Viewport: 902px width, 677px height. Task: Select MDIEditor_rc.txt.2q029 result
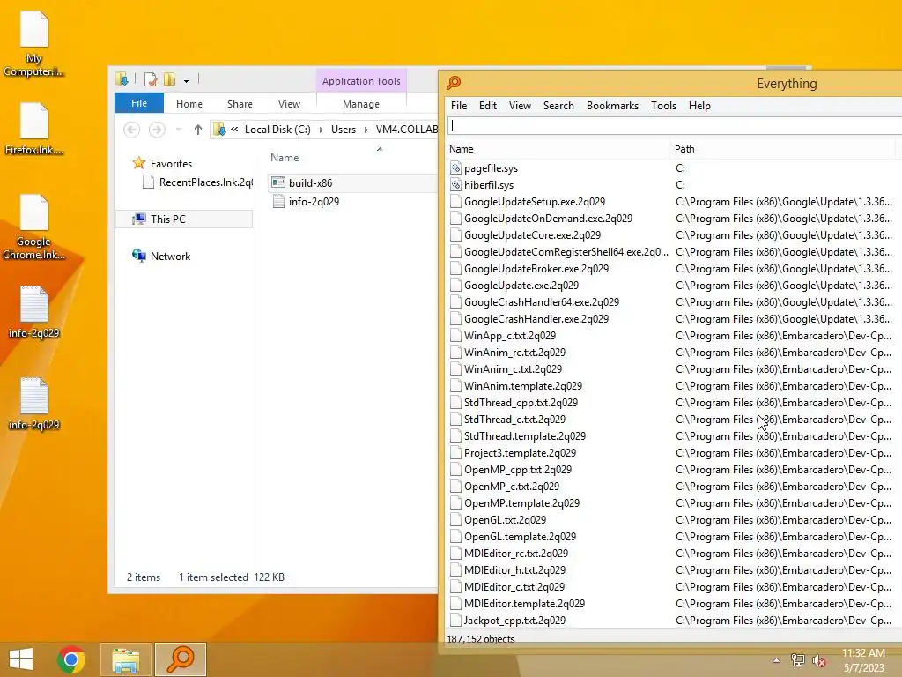pyautogui.click(x=516, y=554)
